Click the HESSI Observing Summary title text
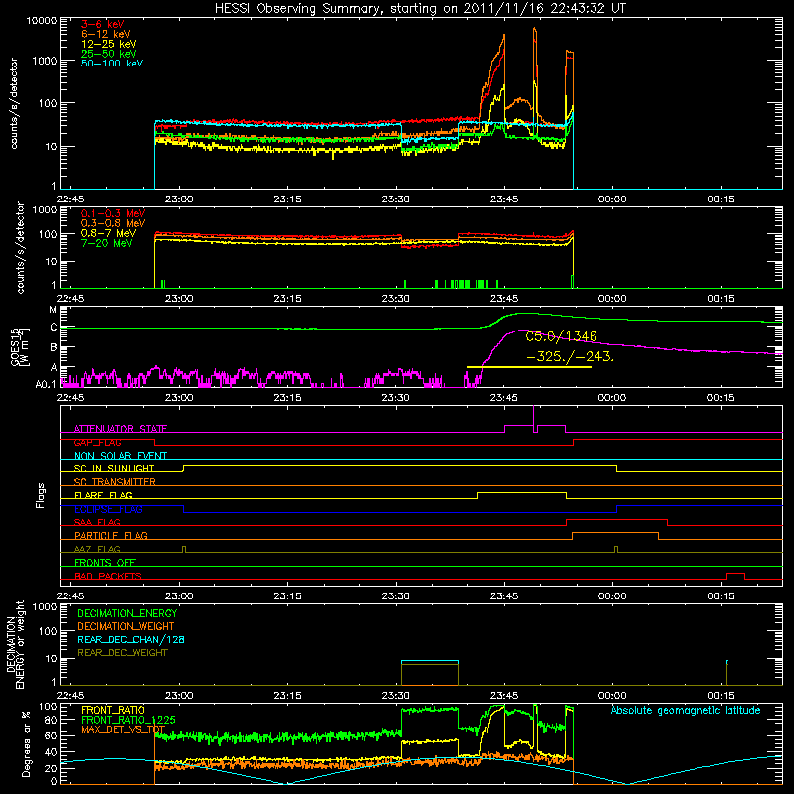Viewport: 794px width, 794px height. [x=420, y=9]
